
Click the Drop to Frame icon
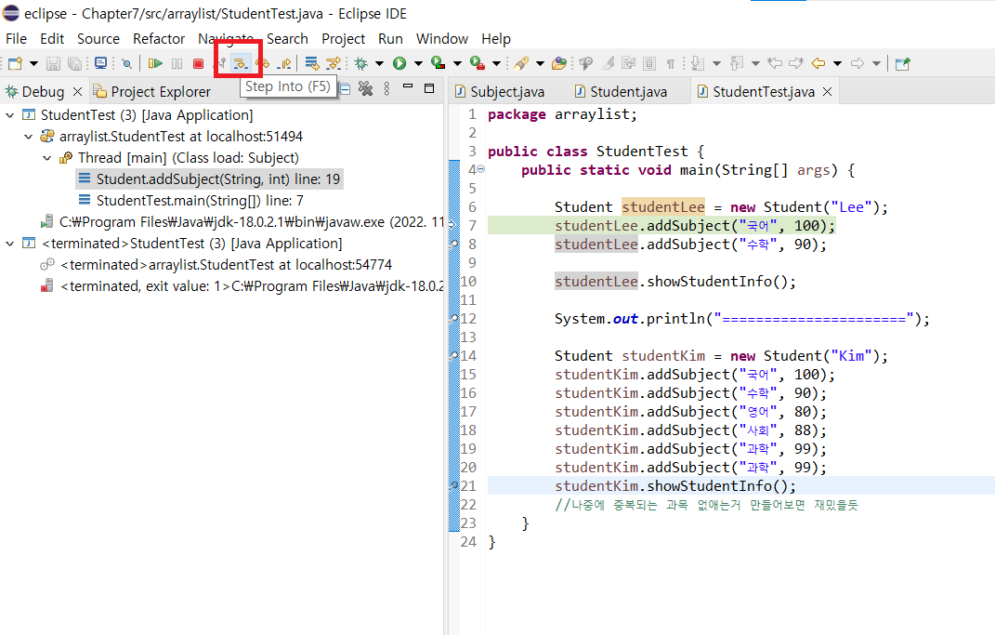(311, 63)
